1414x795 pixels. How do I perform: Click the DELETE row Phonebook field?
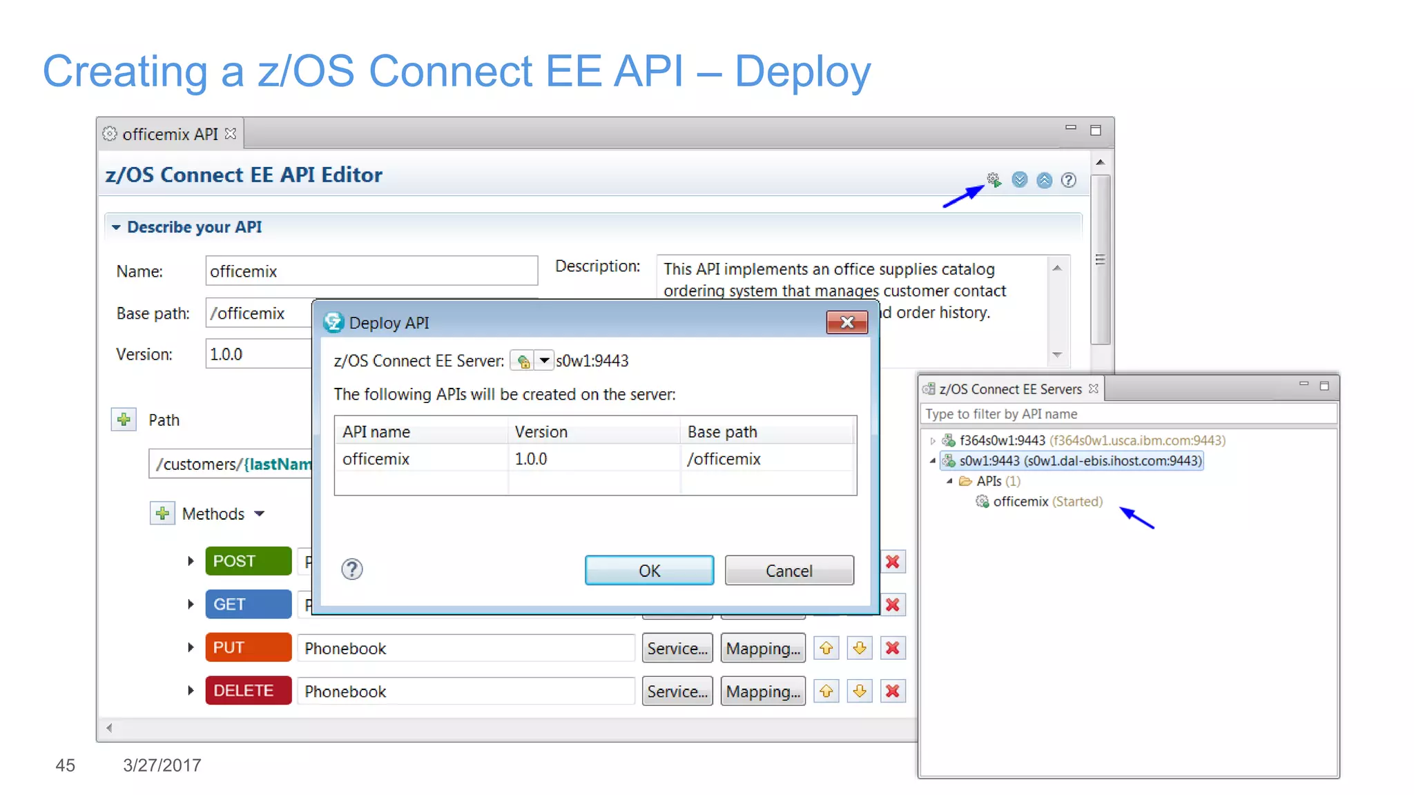click(466, 691)
